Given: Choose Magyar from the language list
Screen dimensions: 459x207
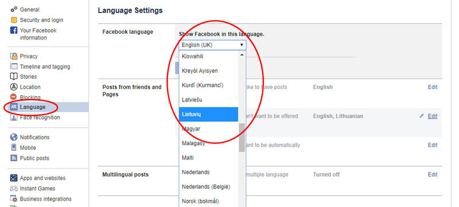Looking at the screenshot, I should 208,128.
